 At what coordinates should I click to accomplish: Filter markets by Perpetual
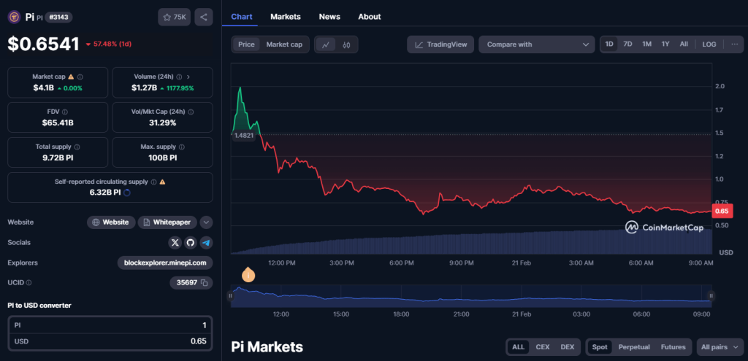635,347
